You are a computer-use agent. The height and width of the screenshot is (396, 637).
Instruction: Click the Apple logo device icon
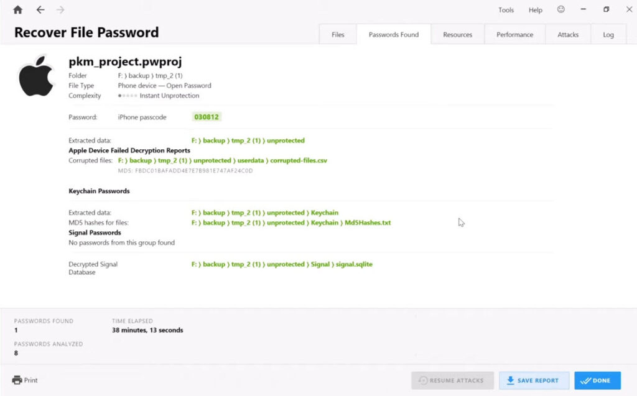[36, 76]
